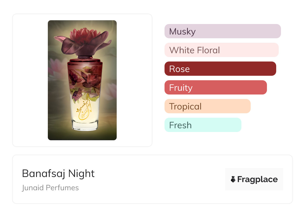Click the Fragplace wordmark text
305x216 pixels.
pos(257,179)
